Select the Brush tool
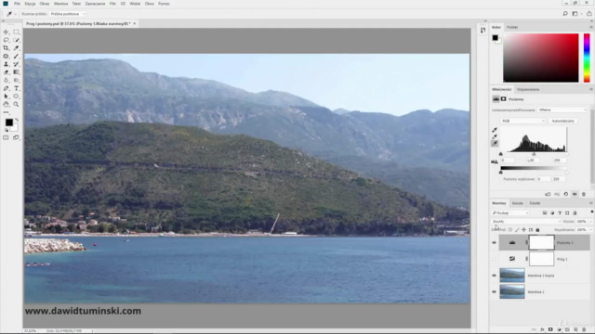The width and height of the screenshot is (595, 334). 17,56
